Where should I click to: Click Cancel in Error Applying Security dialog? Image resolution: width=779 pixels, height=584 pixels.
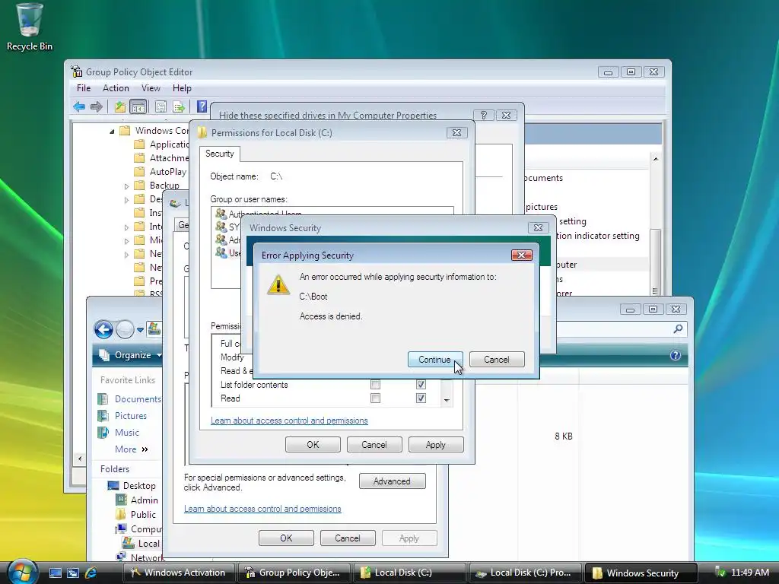click(496, 360)
